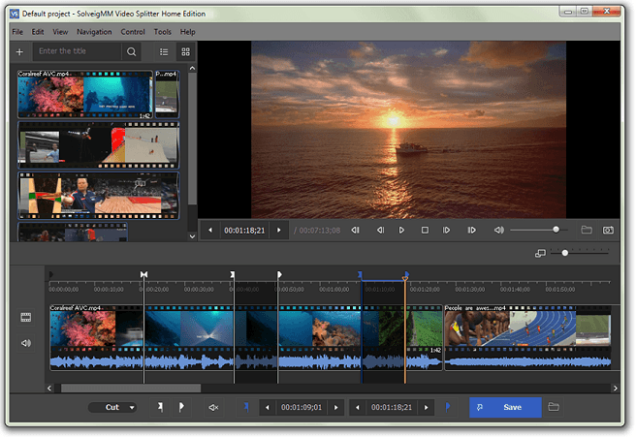Switch media library to list view
This screenshot has height=437, width=636.
click(x=163, y=51)
